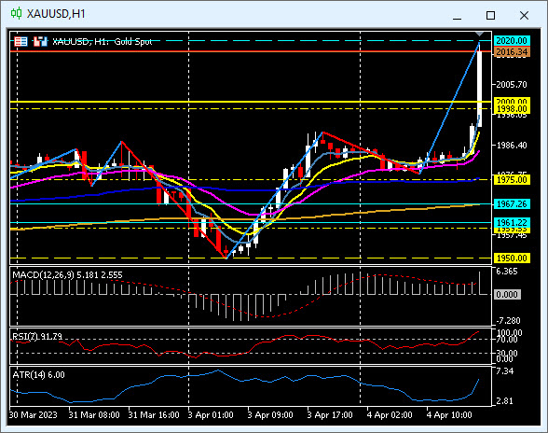
Task: Click the XAUUSD, H1: Gold Spot chart title
Action: (103, 42)
